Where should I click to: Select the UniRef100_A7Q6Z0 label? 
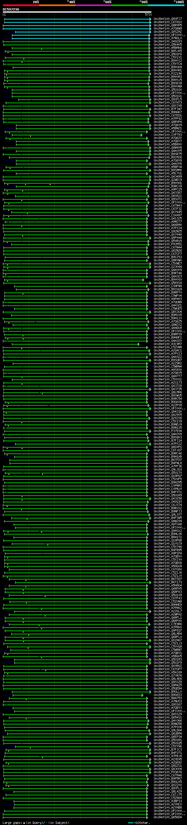click(168, 138)
